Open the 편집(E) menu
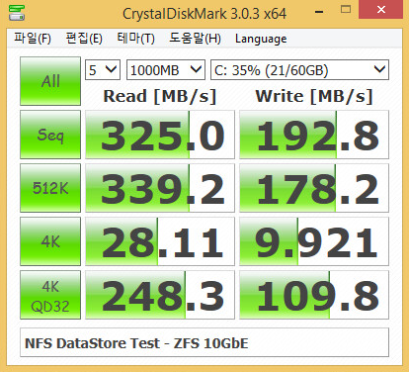Viewport: 409px width, 372px height. (84, 39)
